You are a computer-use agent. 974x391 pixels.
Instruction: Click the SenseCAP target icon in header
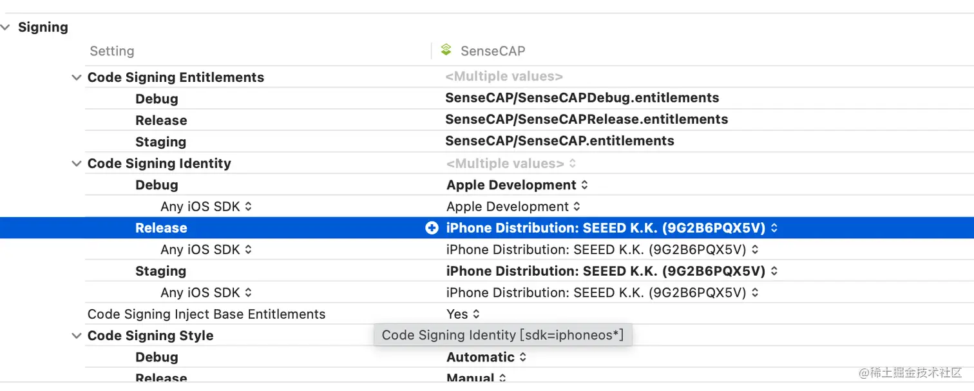446,50
